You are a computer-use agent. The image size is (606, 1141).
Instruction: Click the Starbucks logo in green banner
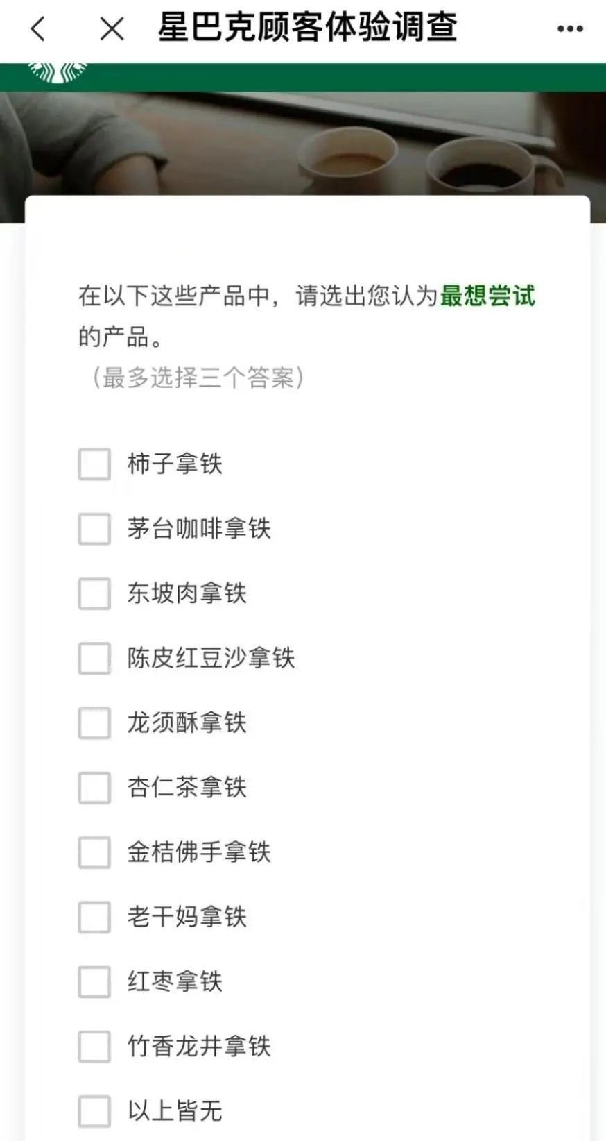(x=58, y=72)
